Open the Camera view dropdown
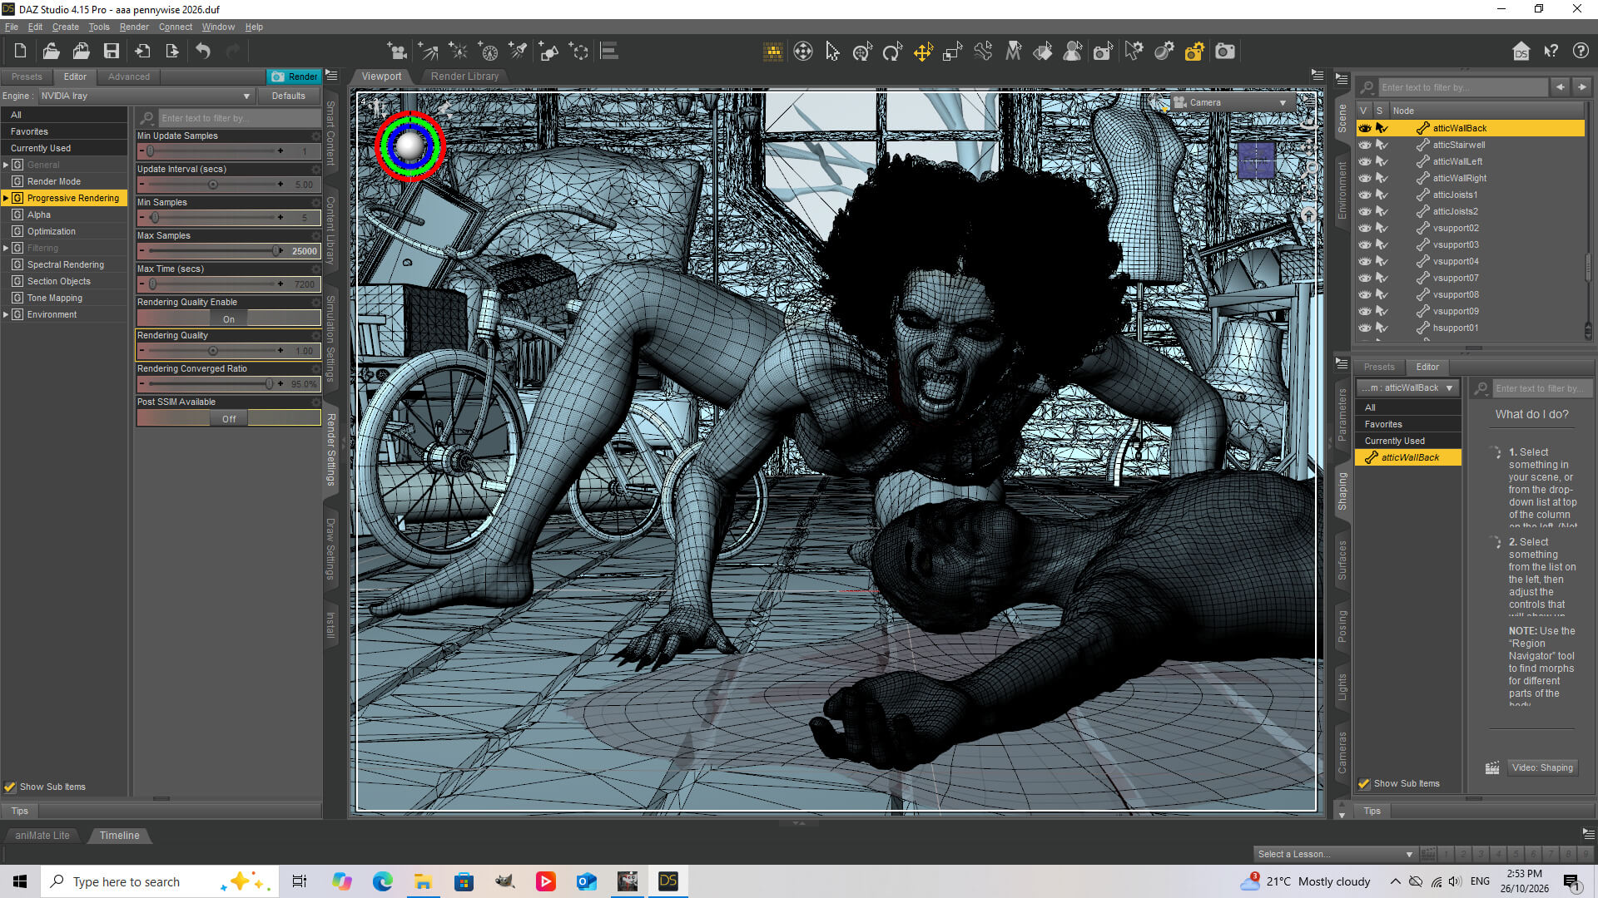1598x898 pixels. pos(1231,103)
